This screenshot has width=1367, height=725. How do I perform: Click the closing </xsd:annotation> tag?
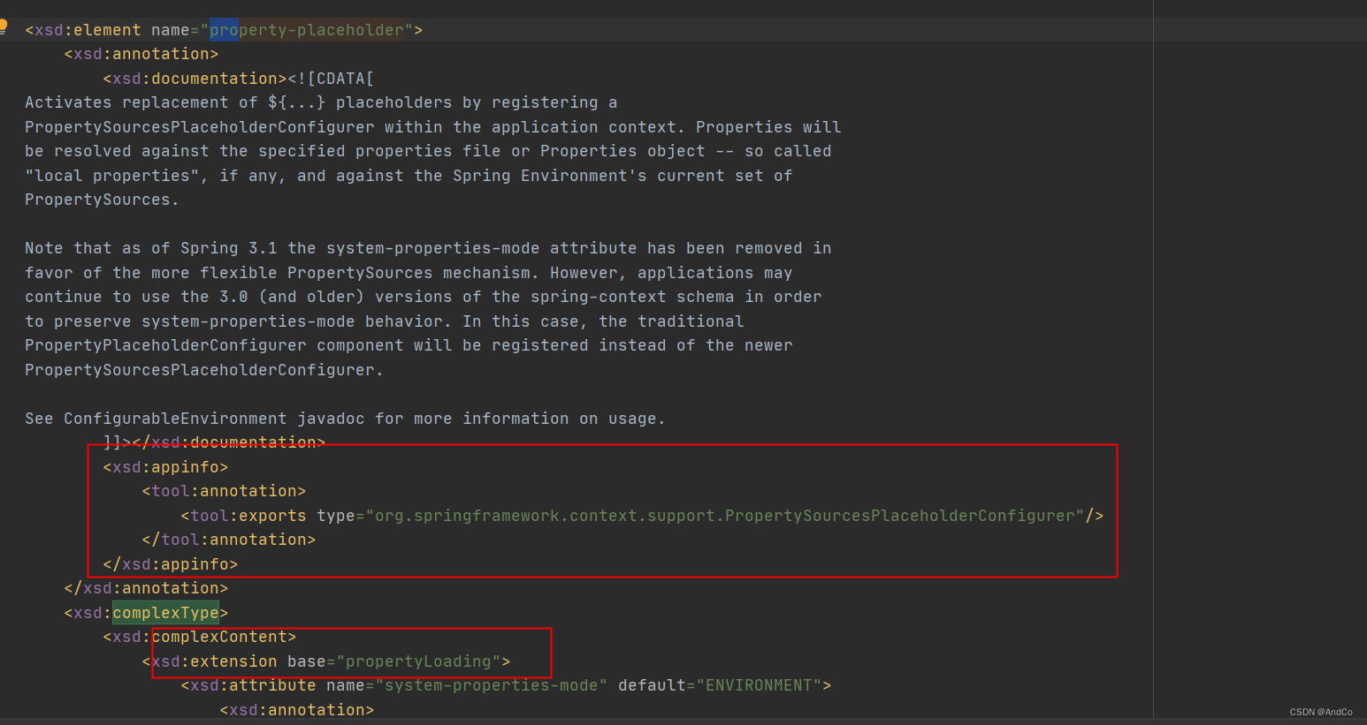(146, 588)
